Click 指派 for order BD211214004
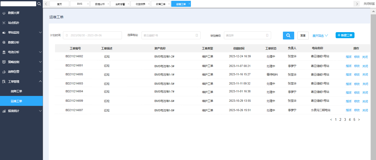The height and width of the screenshot is (160, 376). 348,93
